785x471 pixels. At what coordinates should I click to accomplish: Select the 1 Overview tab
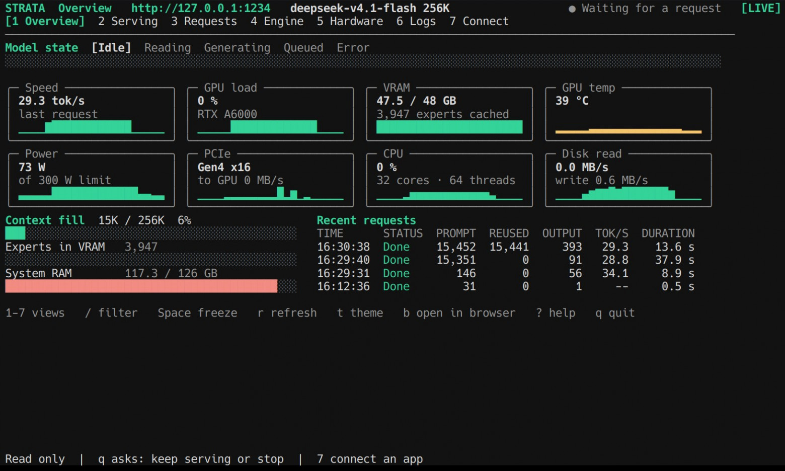pos(45,22)
